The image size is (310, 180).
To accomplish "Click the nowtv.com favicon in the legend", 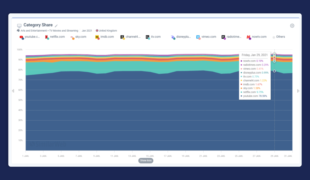I will click(x=249, y=37).
